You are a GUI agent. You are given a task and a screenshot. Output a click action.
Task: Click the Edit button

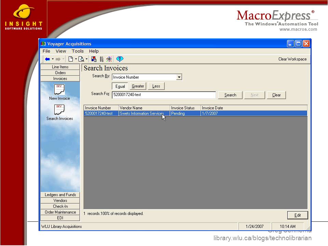point(298,215)
